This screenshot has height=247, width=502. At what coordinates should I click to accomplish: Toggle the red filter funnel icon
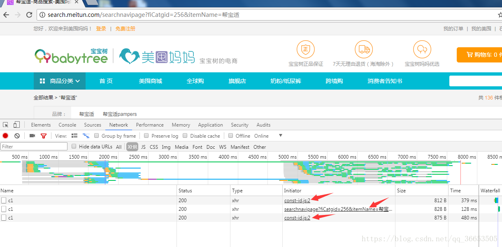(x=44, y=136)
